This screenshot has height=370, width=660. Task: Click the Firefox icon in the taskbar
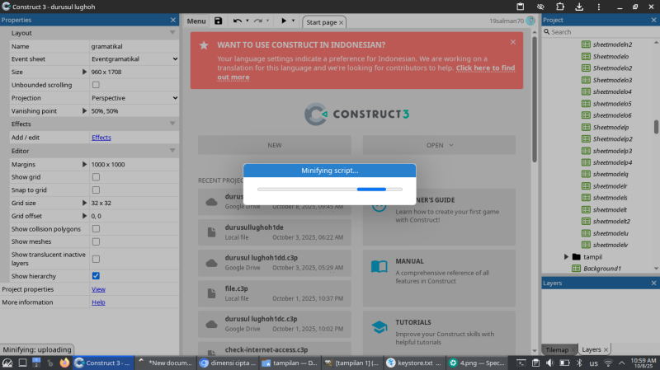tap(64, 363)
